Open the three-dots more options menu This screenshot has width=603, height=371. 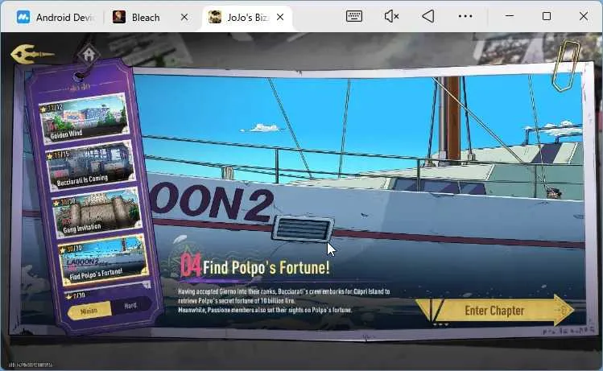(x=465, y=16)
